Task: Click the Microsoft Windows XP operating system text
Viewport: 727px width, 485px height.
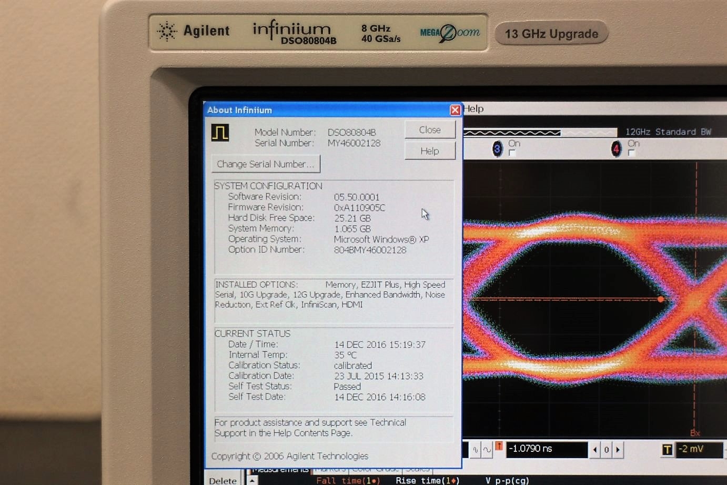Action: (x=381, y=239)
